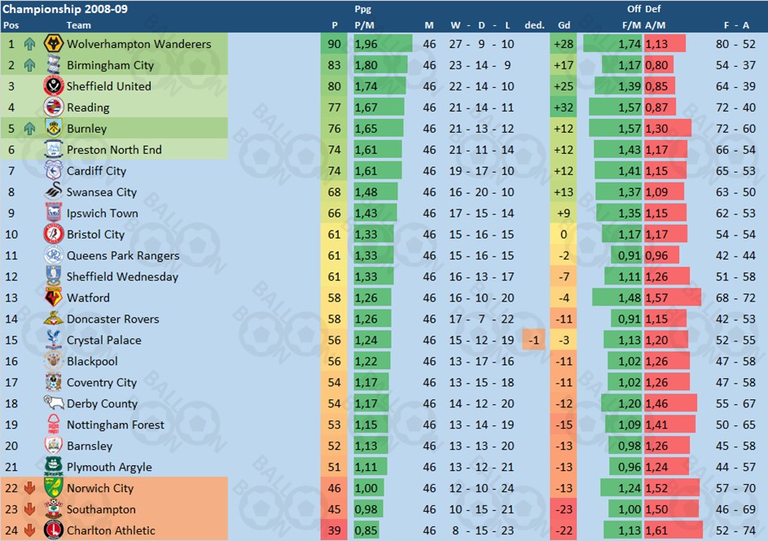
Task: Click Burnley's green up arrow
Action: pyautogui.click(x=30, y=129)
